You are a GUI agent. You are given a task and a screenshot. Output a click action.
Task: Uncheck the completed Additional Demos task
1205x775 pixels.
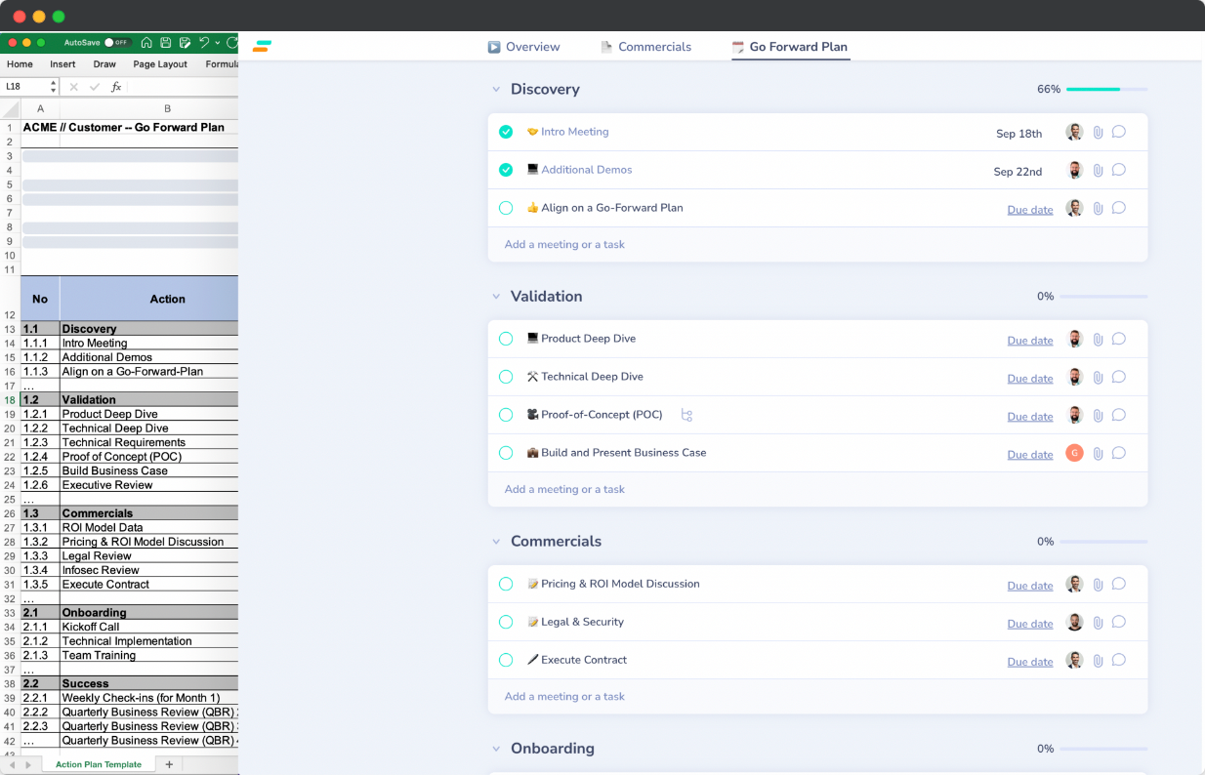[x=506, y=169]
